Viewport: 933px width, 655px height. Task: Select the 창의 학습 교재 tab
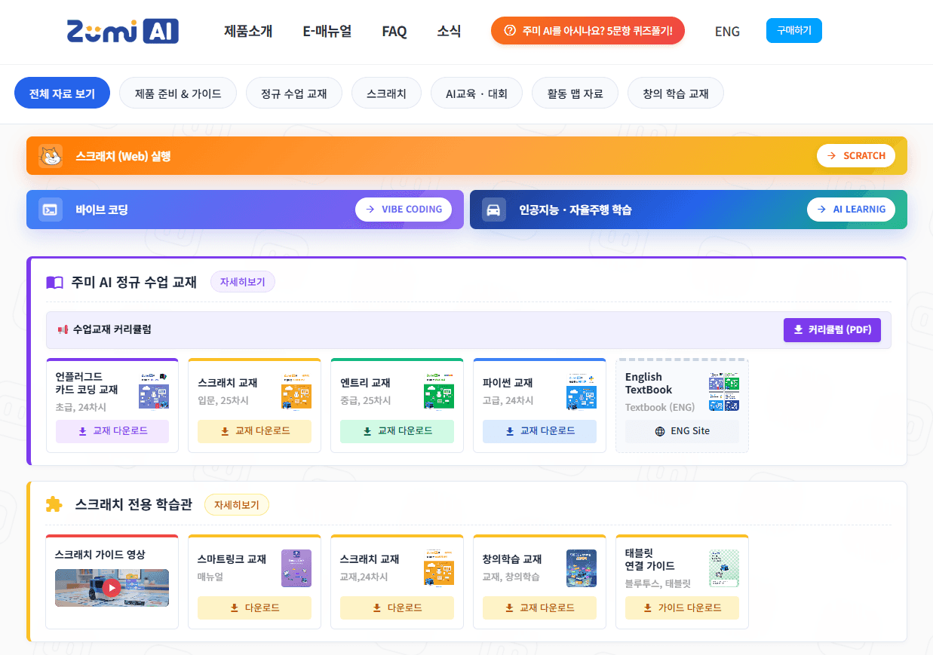[676, 93]
